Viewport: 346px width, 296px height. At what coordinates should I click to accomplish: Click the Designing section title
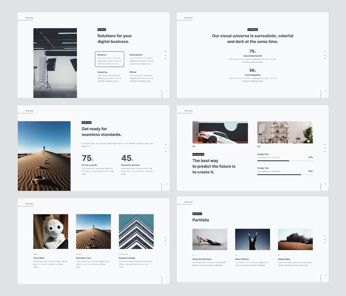tap(102, 72)
